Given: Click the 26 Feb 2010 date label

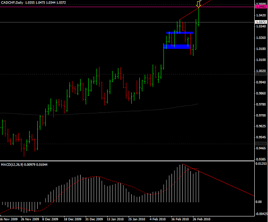Looking at the screenshot, I should [202, 219].
